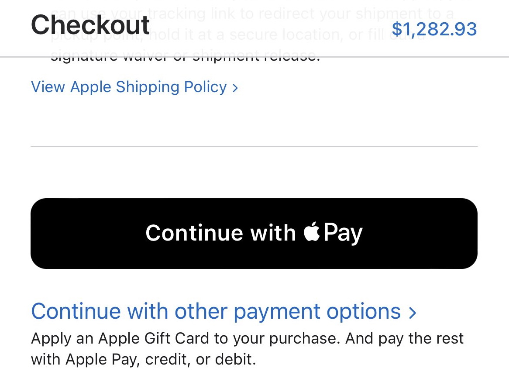The width and height of the screenshot is (509, 382).
Task: Tap the word "Pay" on the black button
Action: coord(343,233)
